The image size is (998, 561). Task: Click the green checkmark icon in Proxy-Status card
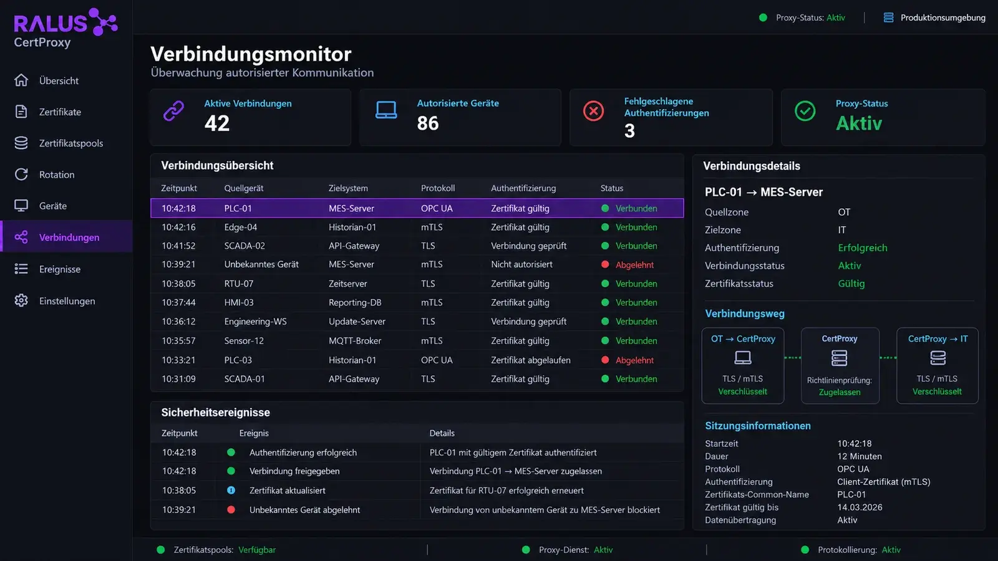click(x=805, y=111)
